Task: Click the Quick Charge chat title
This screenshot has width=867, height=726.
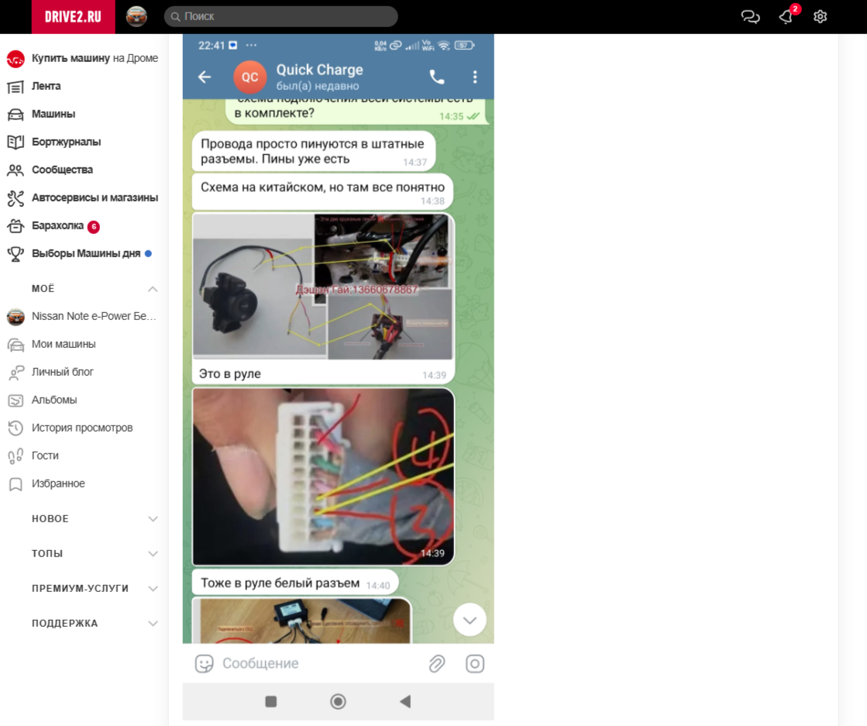Action: [x=319, y=71]
